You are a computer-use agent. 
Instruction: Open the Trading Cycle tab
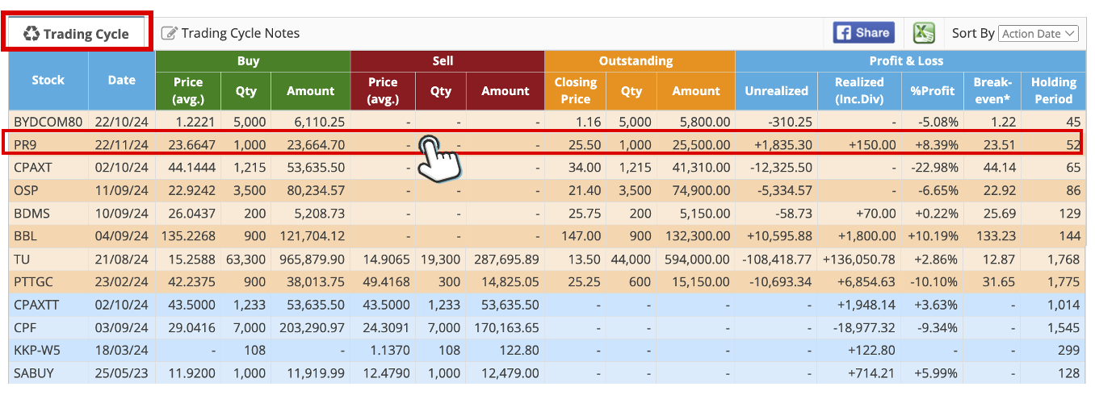pos(77,33)
